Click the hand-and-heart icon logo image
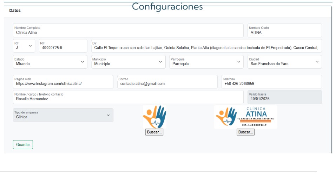Image resolution: width=336 pixels, height=173 pixels. pyautogui.click(x=154, y=117)
